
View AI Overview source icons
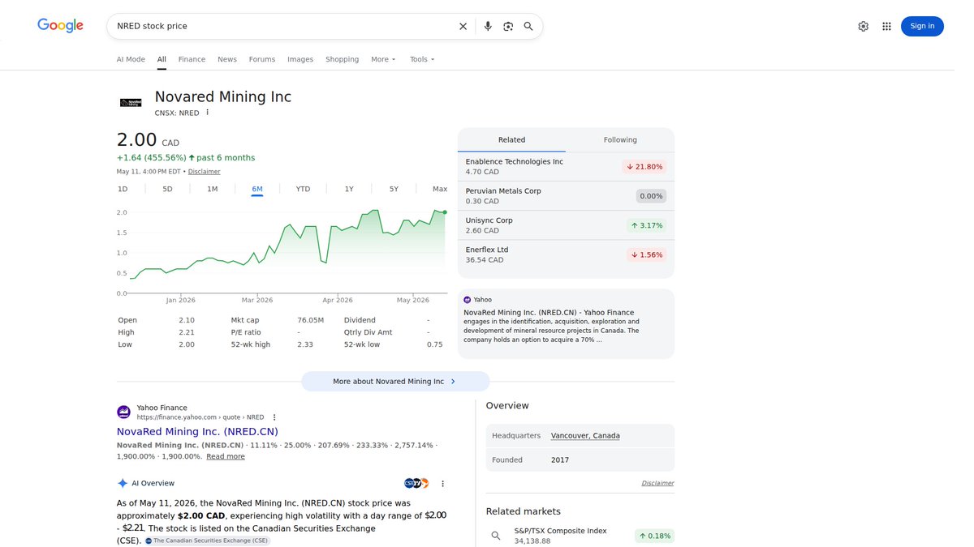[x=416, y=483]
